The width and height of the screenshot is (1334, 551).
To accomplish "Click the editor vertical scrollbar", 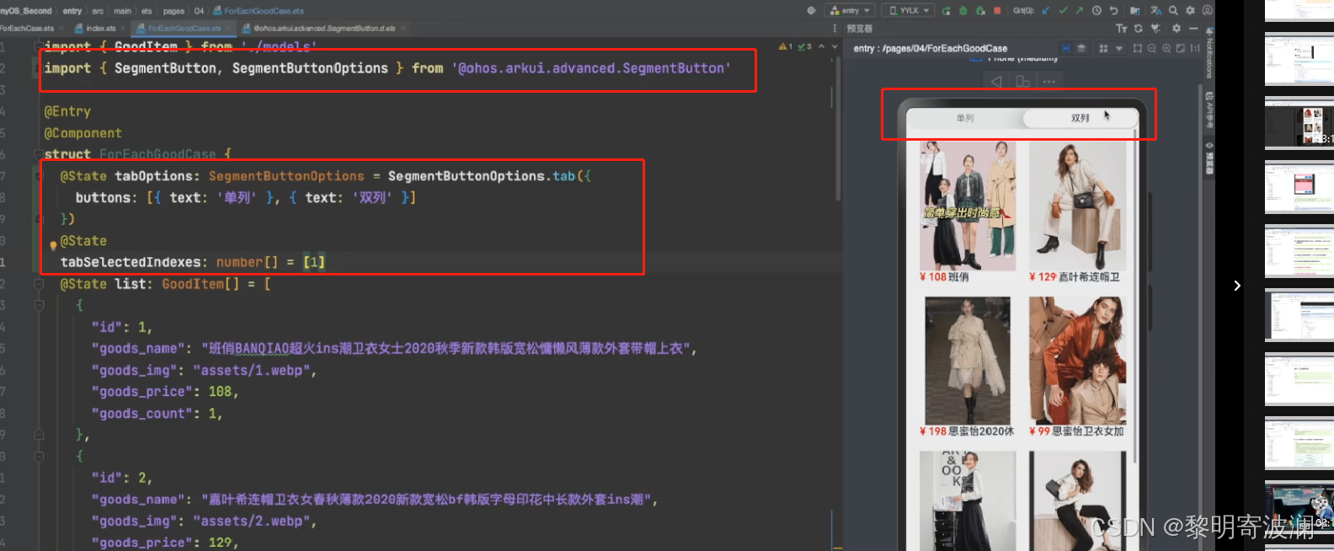I will (x=838, y=126).
